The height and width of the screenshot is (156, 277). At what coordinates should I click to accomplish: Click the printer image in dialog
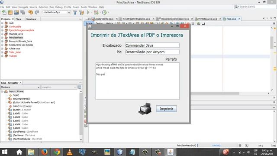coord(145,109)
